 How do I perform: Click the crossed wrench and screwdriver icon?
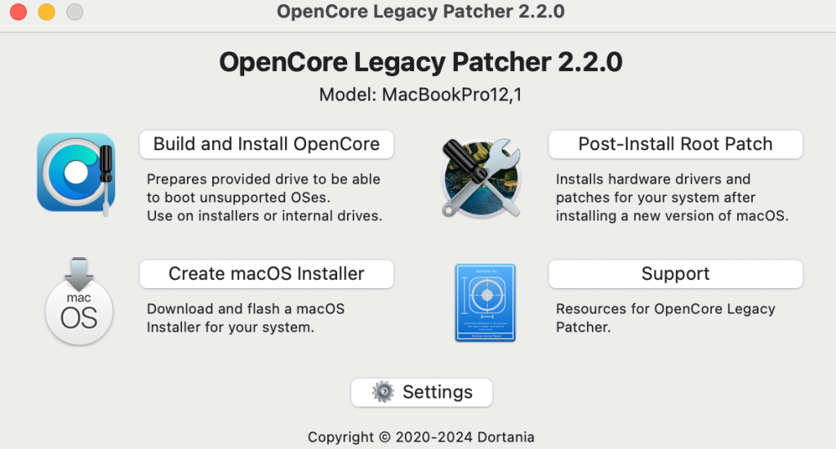[481, 178]
